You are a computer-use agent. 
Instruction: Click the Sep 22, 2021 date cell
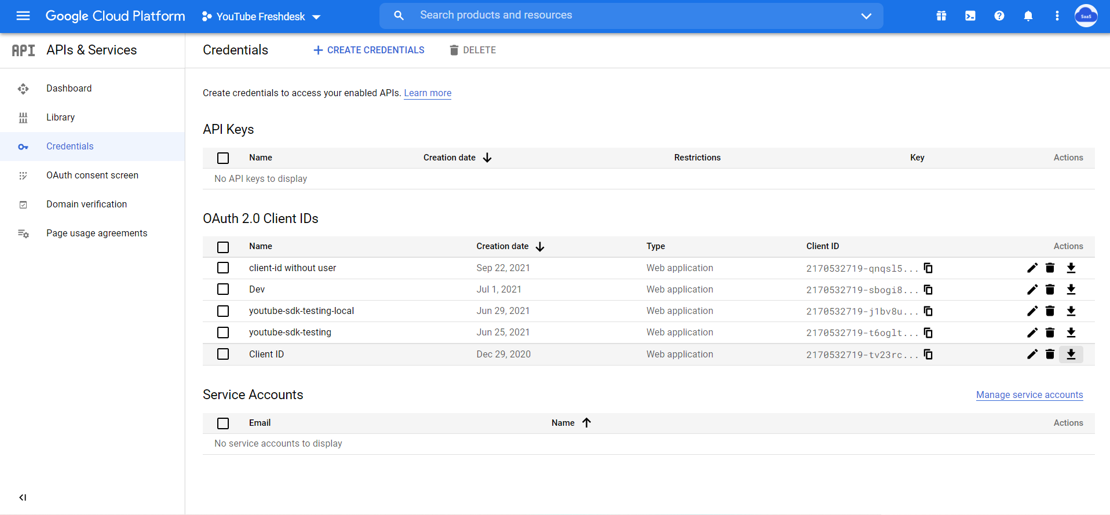point(503,268)
